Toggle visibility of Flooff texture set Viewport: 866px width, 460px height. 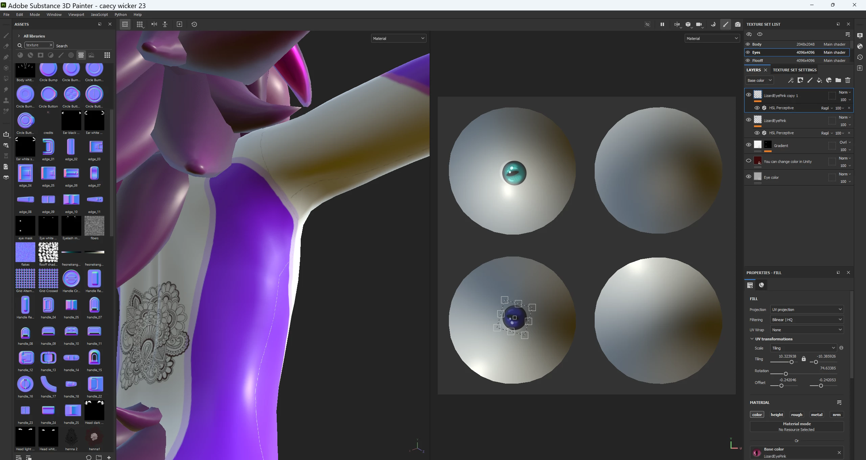tap(748, 60)
